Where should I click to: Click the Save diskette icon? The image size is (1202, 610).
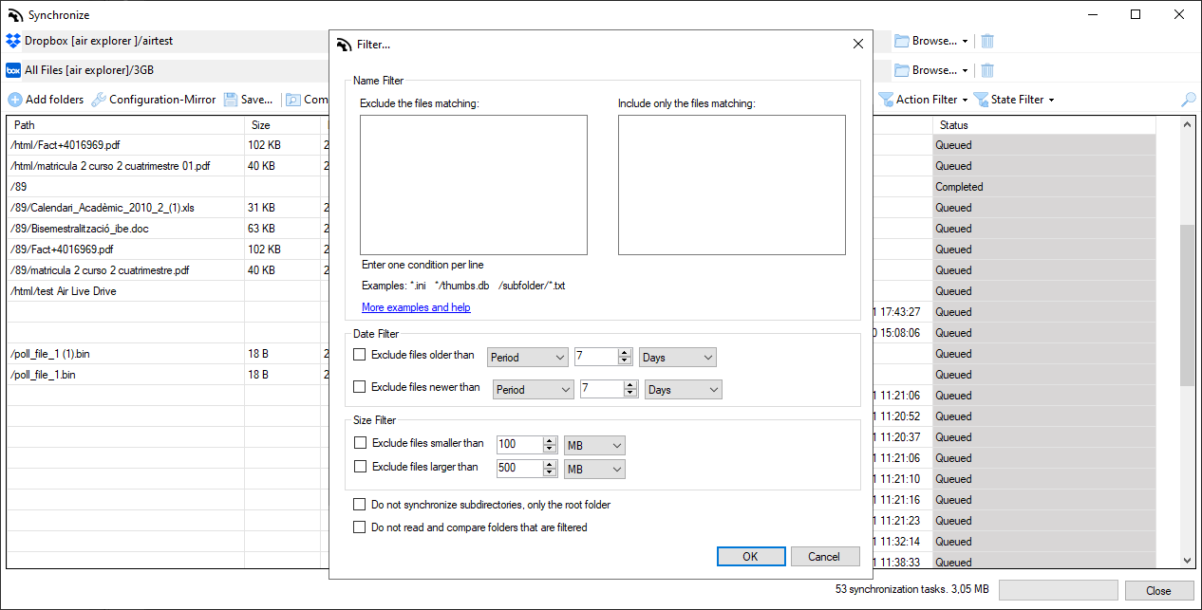230,99
